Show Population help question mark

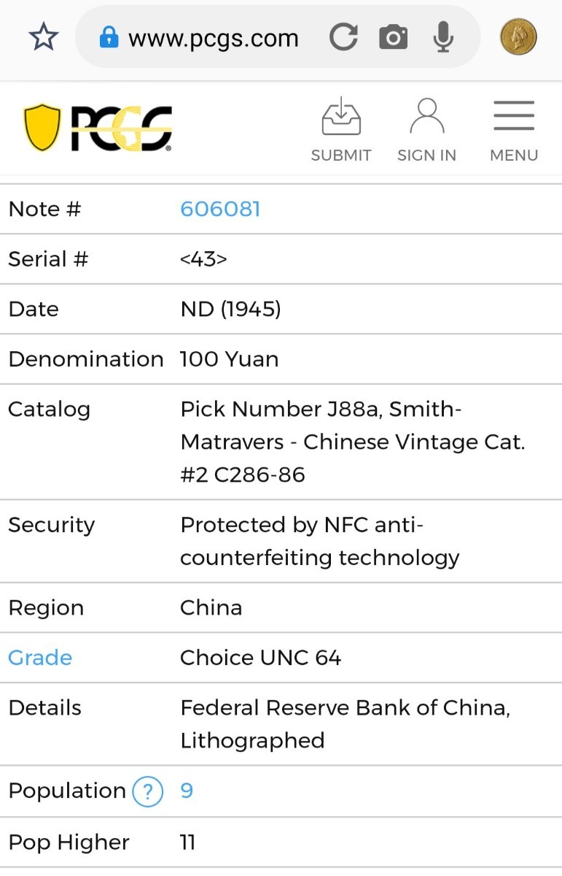[x=148, y=791]
